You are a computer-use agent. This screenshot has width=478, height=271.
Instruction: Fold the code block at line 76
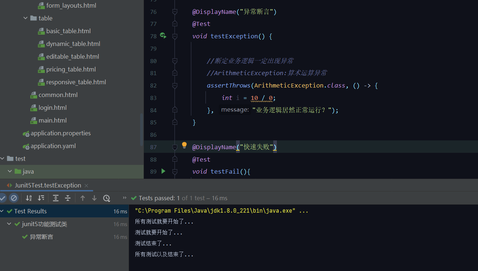pyautogui.click(x=175, y=12)
